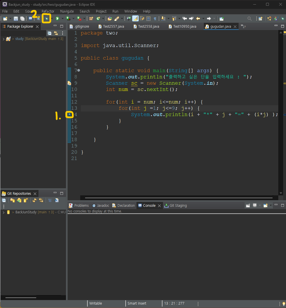Switch to the Debug perspective icon

(283, 19)
